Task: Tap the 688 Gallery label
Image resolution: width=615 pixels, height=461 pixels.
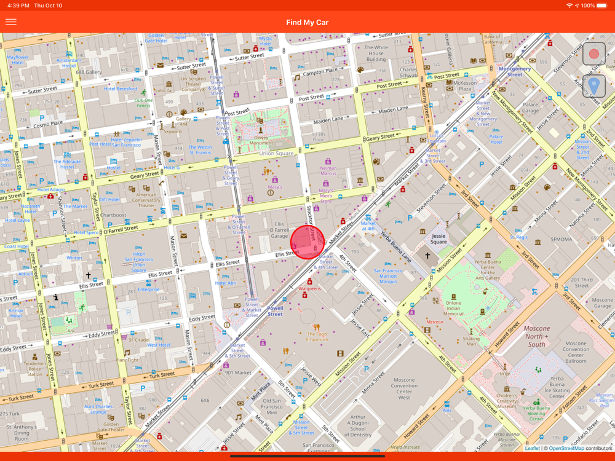Action: (x=89, y=72)
